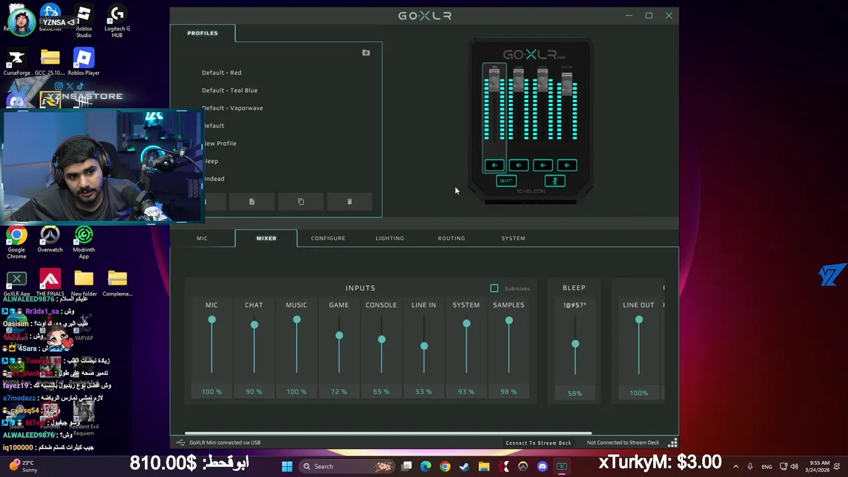Mute the Mic channel on device image
The width and height of the screenshot is (848, 477).
click(494, 166)
